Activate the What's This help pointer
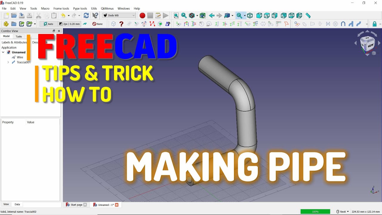This screenshot has width=382, height=215. point(95,16)
